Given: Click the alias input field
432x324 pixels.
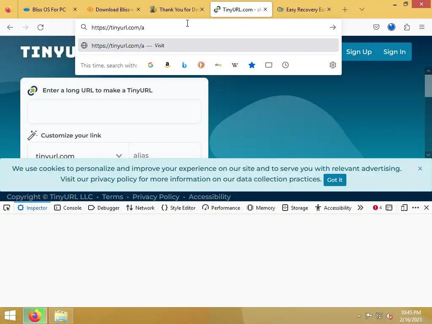Looking at the screenshot, I should click(x=165, y=155).
